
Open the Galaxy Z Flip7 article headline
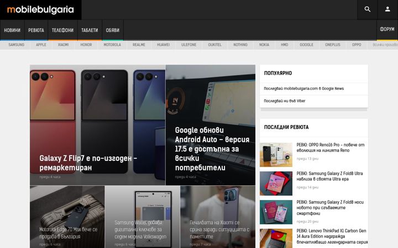click(x=88, y=163)
